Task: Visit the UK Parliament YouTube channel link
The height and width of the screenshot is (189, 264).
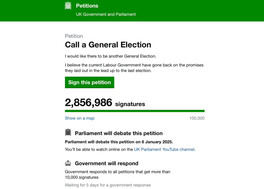Action: (x=164, y=149)
